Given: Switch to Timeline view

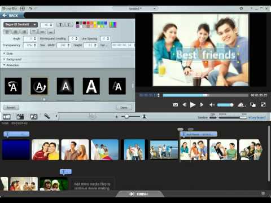Looking at the screenshot, I should coord(203,118).
